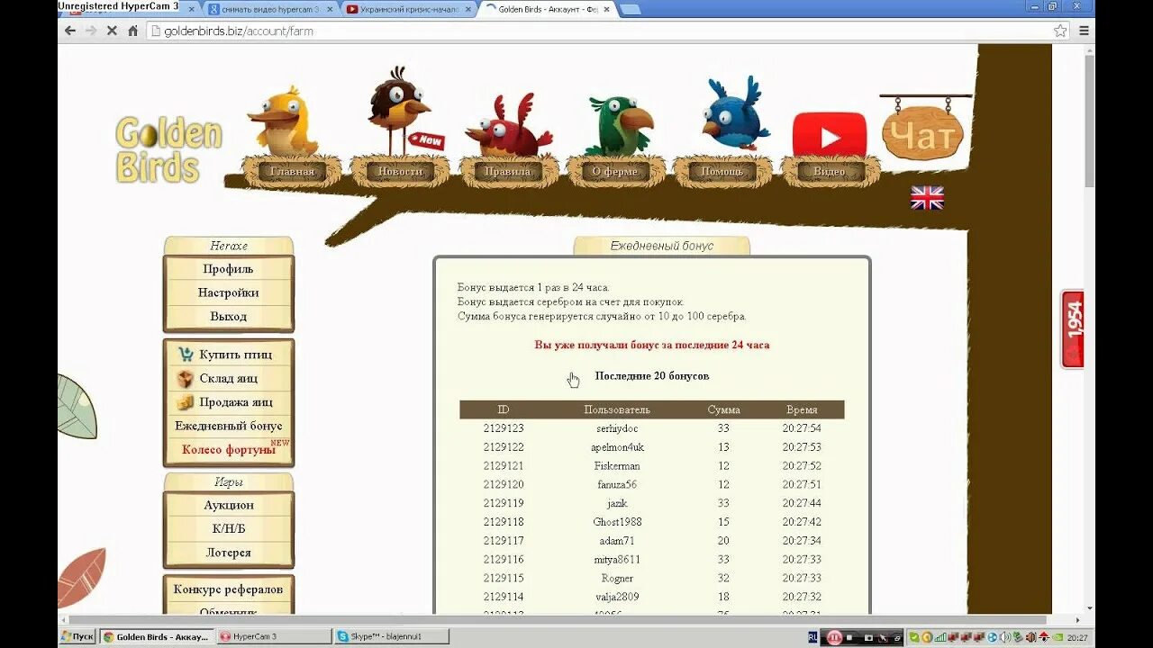Click Выход to log out
This screenshot has width=1153, height=648.
(x=228, y=317)
